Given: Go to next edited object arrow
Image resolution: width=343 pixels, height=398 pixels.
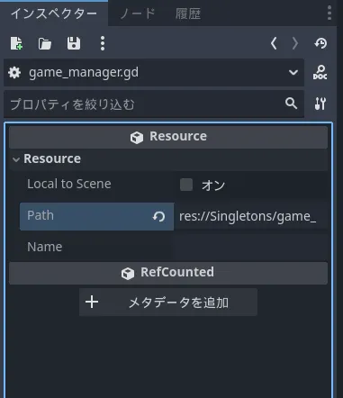Looking at the screenshot, I should 295,43.
